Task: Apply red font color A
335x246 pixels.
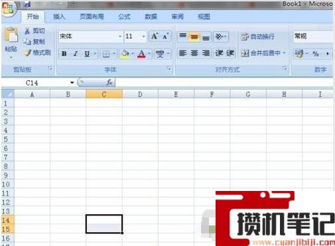Action: [x=141, y=54]
